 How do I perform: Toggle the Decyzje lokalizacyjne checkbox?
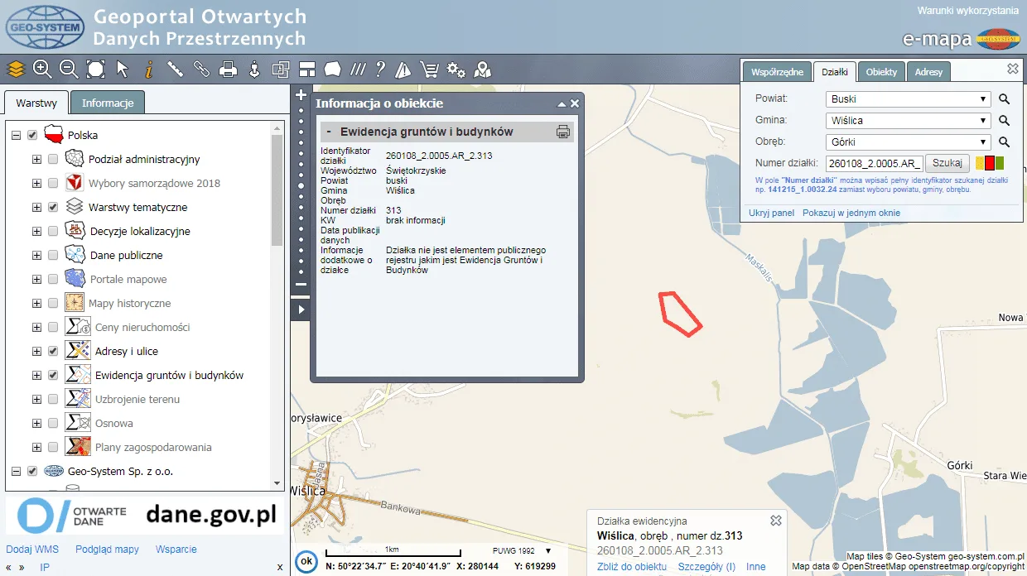(x=53, y=231)
